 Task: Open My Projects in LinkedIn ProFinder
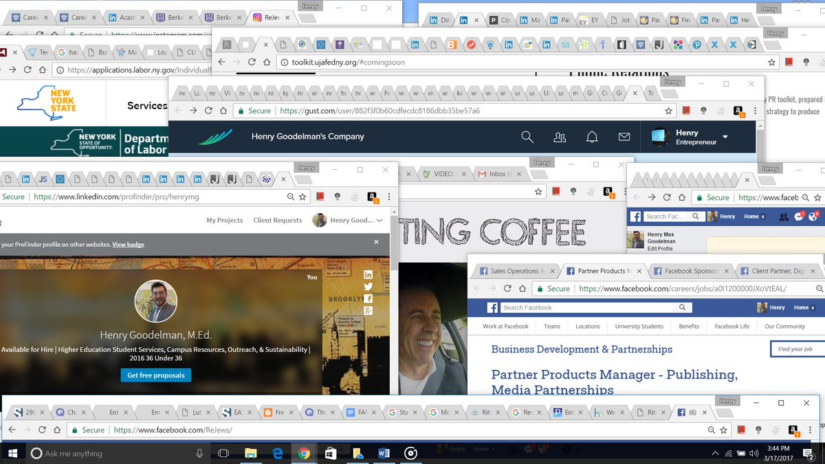pyautogui.click(x=225, y=221)
